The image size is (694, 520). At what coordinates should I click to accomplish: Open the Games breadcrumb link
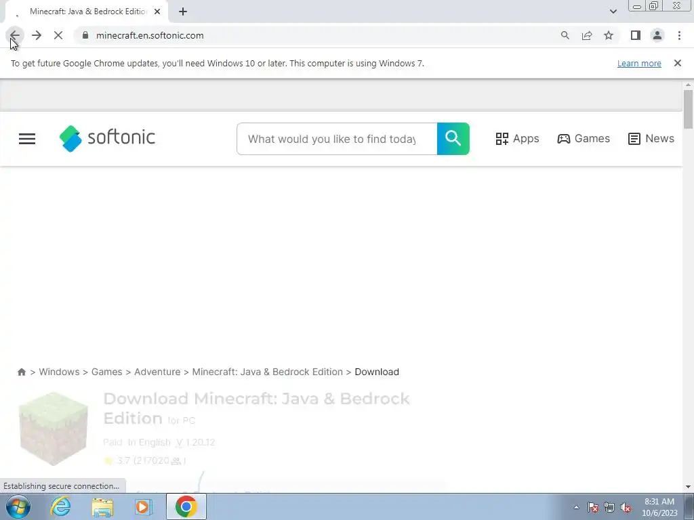click(x=106, y=372)
